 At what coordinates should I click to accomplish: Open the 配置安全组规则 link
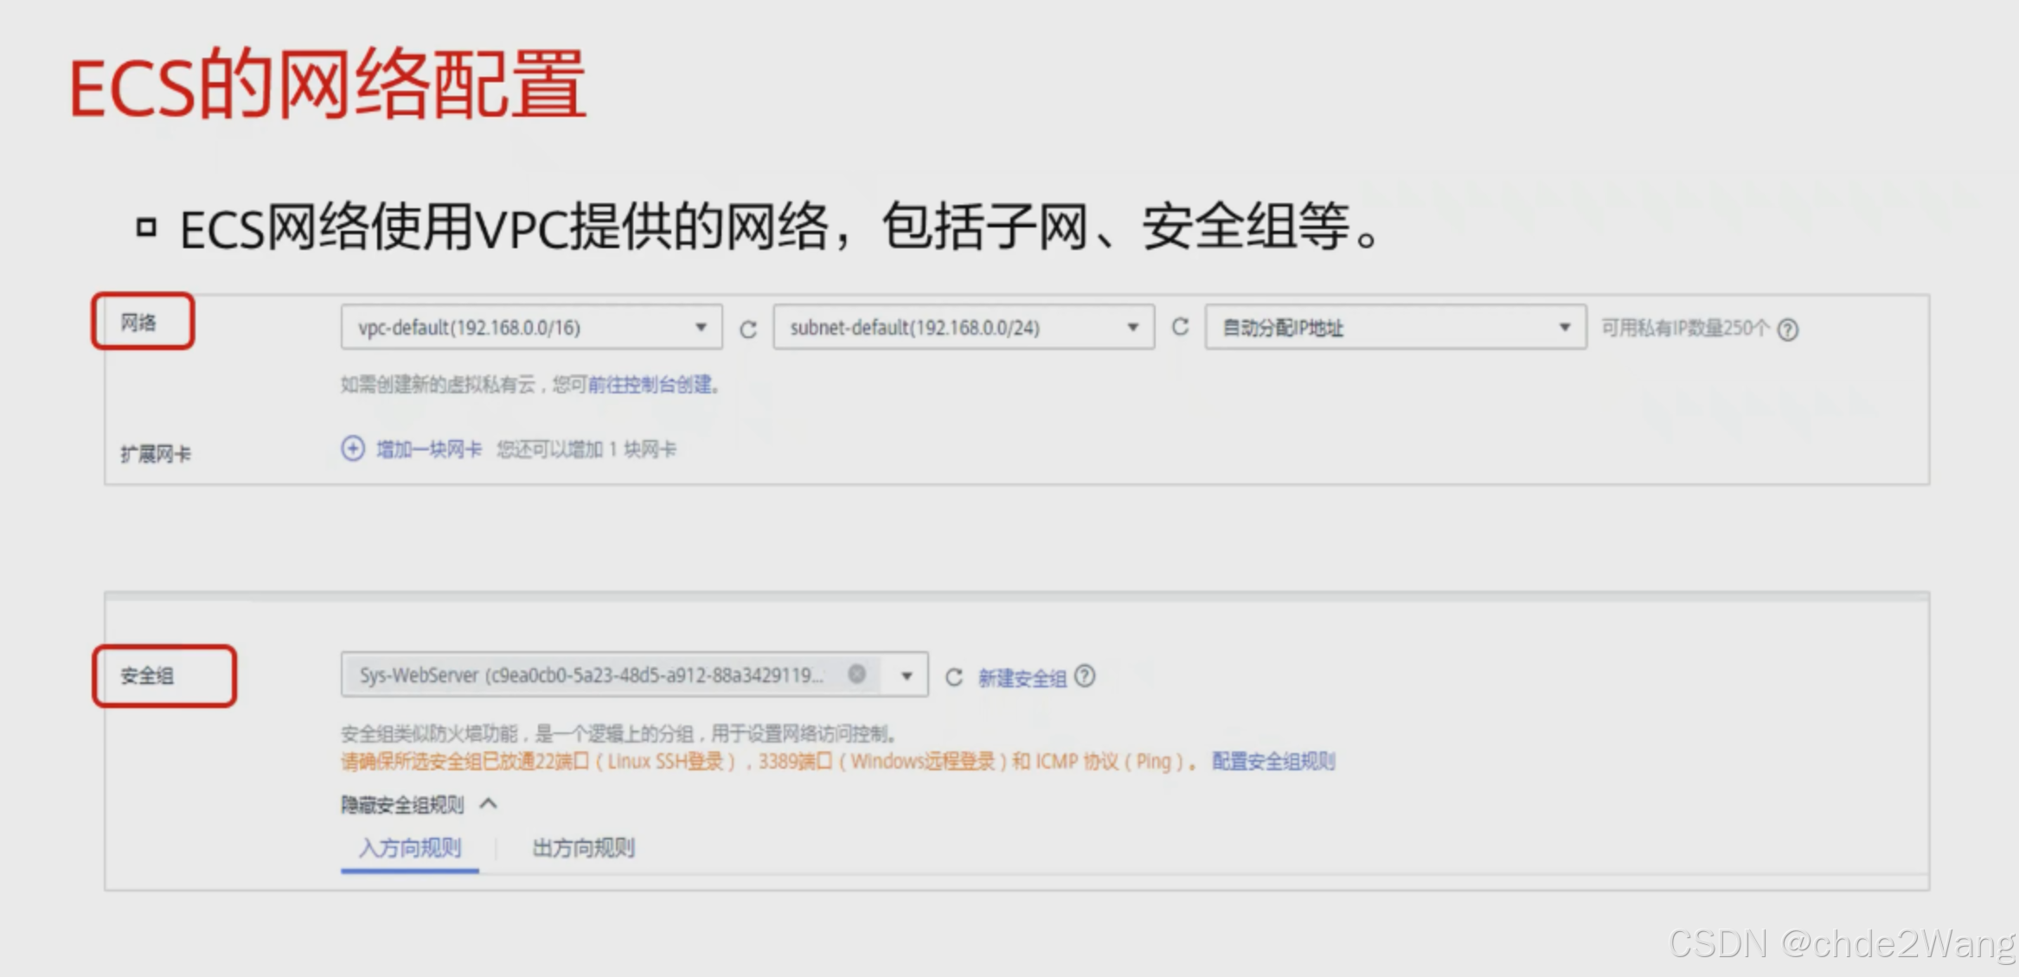click(x=1273, y=762)
